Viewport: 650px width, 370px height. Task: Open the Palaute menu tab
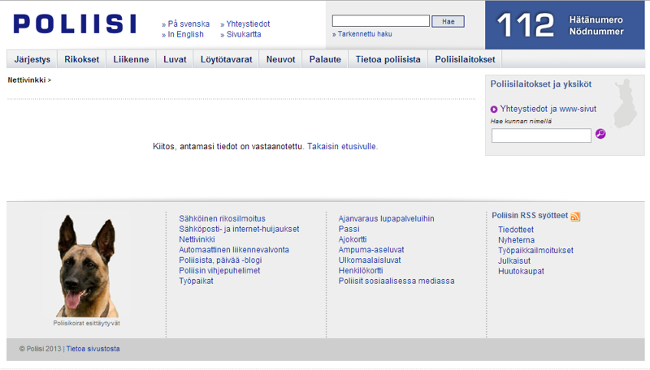tap(325, 59)
